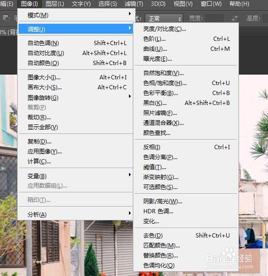Open 黑白(K) adjustment
This screenshot has width=268, height=276.
click(186, 103)
